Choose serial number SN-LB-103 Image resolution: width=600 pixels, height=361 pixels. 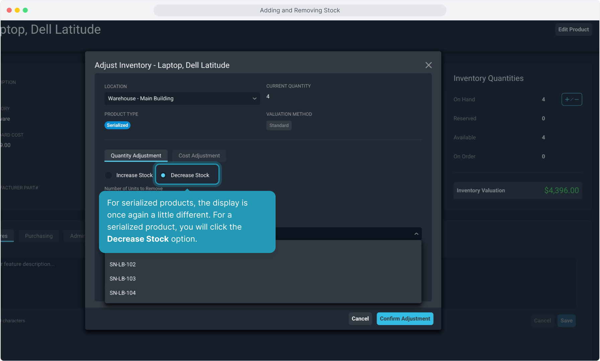click(x=123, y=278)
